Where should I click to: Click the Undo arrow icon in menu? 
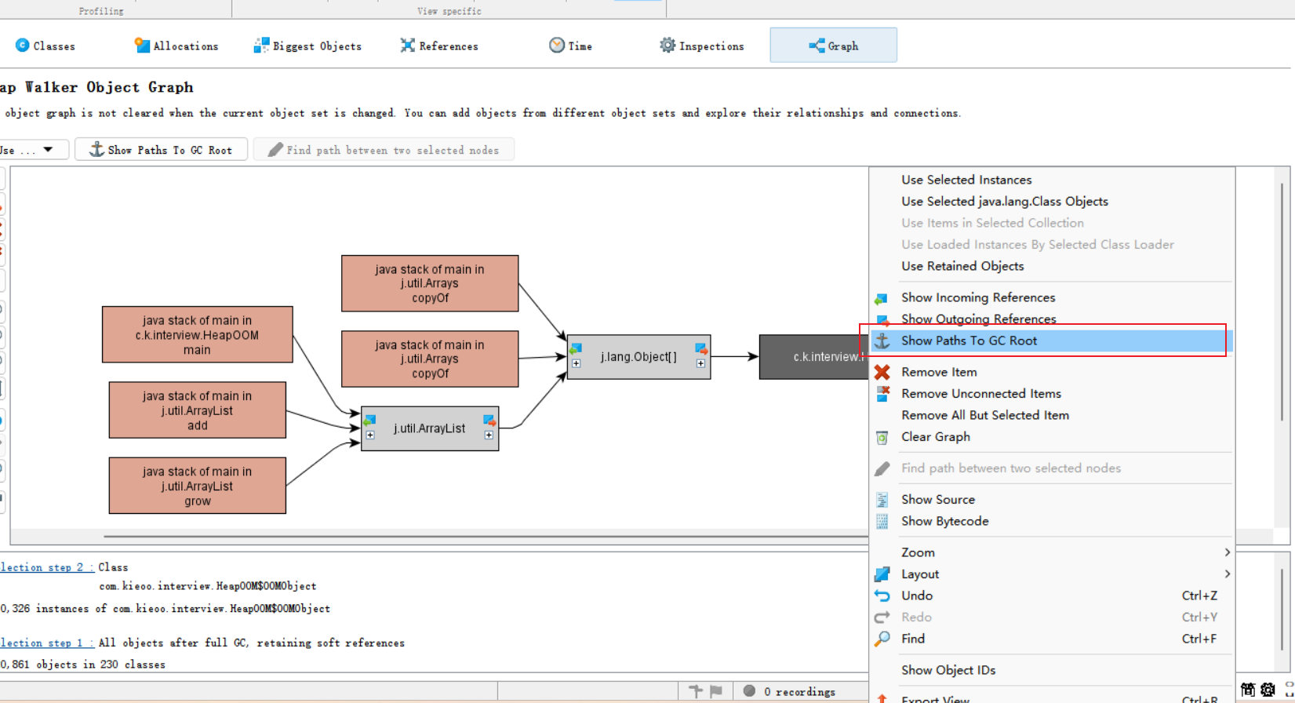[x=882, y=596]
